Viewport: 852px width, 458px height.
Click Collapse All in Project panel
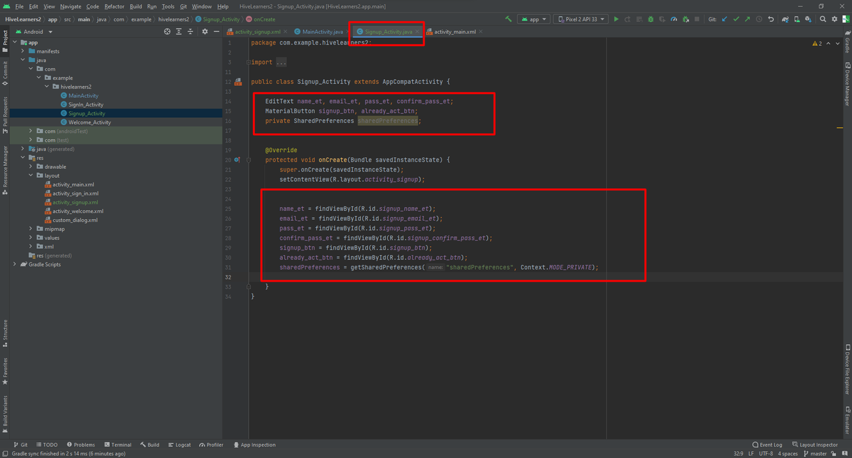coord(190,31)
